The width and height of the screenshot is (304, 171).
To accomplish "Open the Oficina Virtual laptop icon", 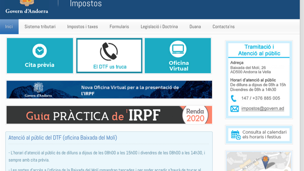I will 178,49.
